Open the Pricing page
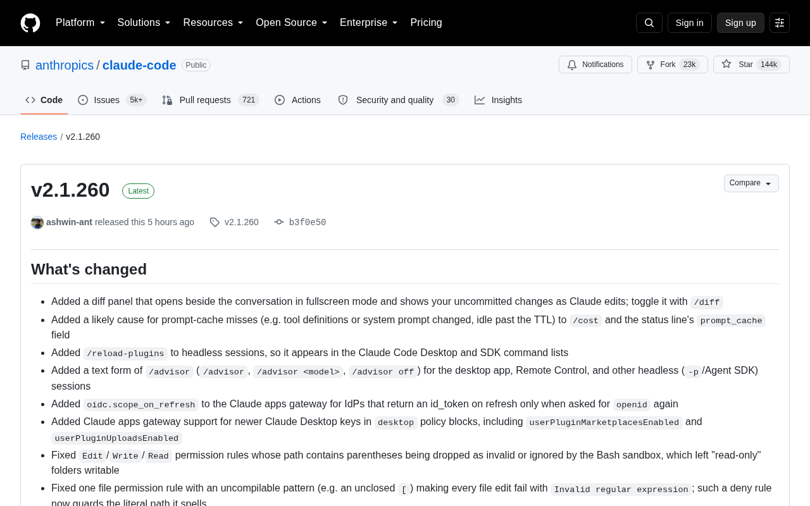 [426, 23]
